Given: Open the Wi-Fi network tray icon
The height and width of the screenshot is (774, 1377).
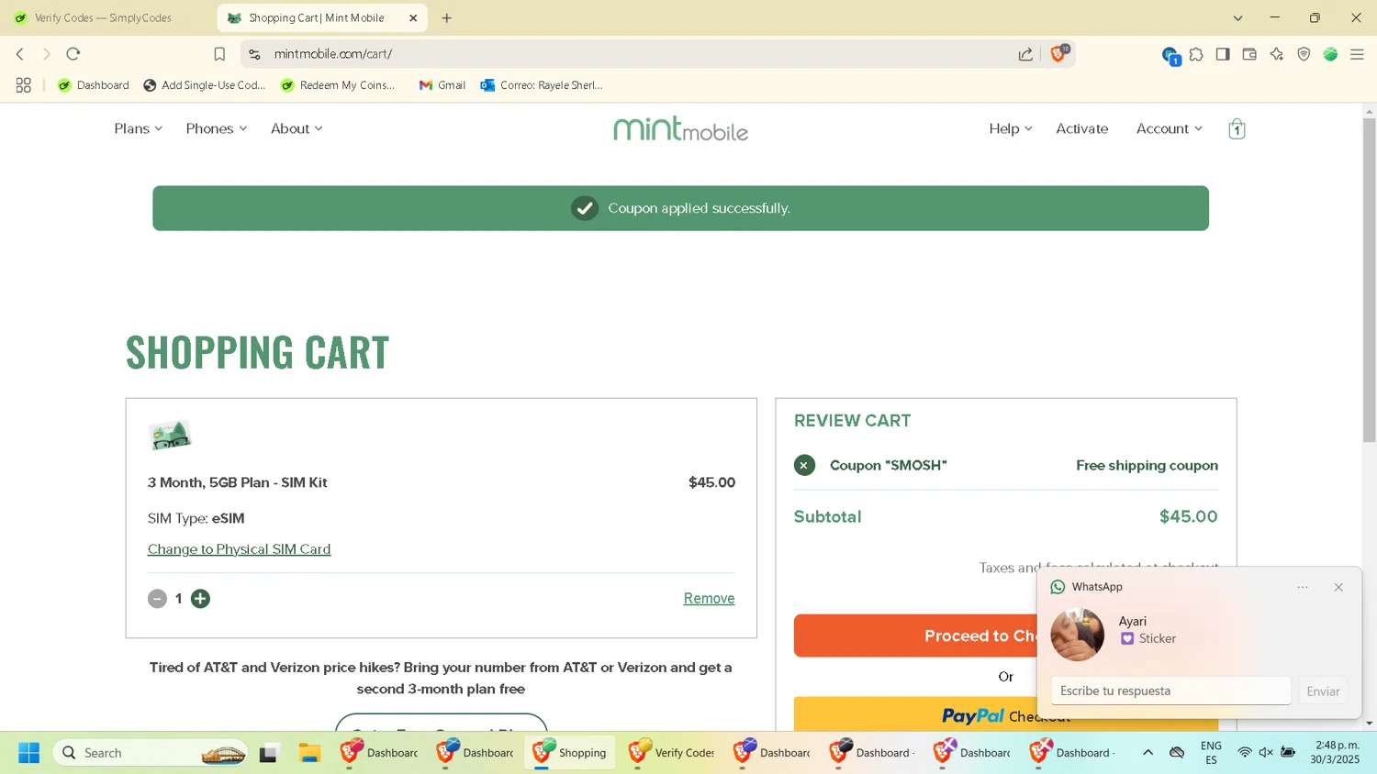Looking at the screenshot, I should coord(1245,752).
